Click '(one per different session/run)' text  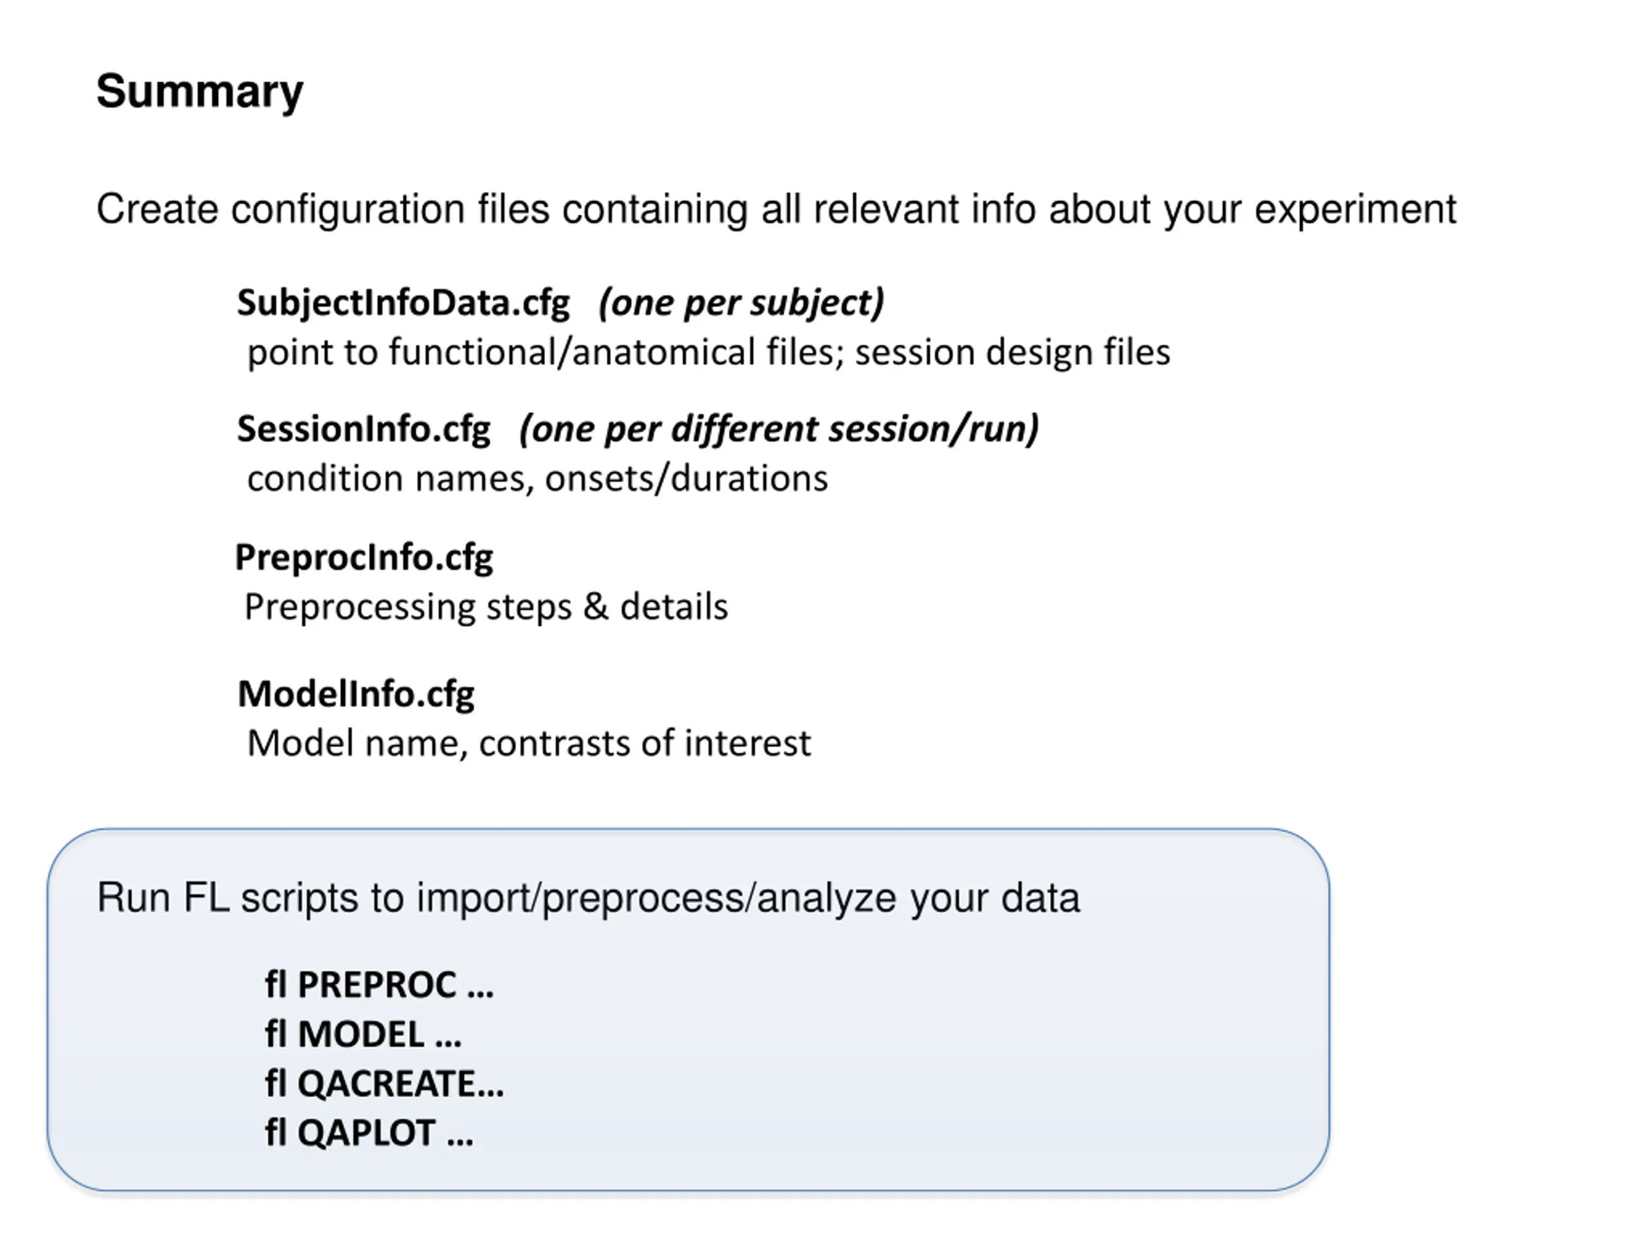point(779,430)
